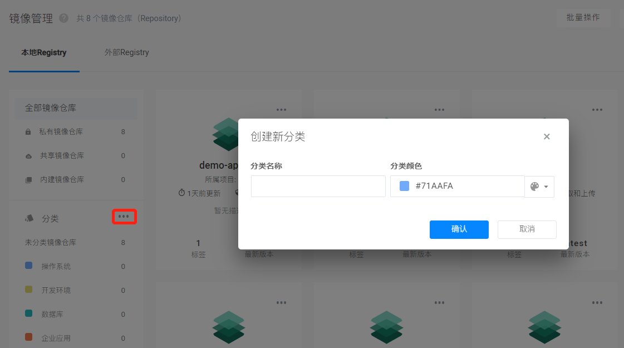Confirm with the 确认 button
The height and width of the screenshot is (348, 624).
click(459, 229)
